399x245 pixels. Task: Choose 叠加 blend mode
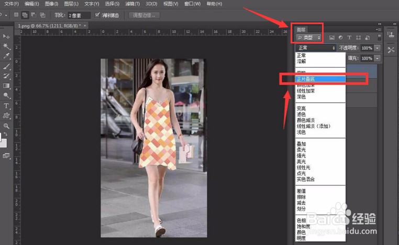tap(320, 144)
